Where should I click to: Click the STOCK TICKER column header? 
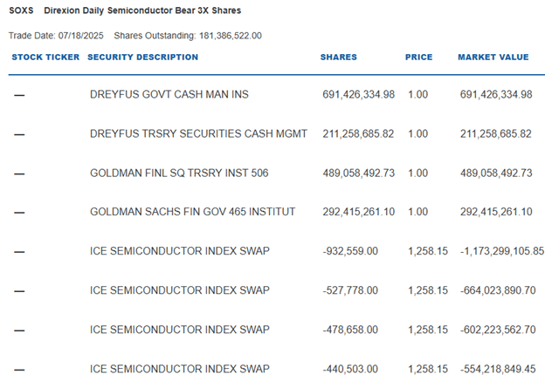[x=45, y=58]
